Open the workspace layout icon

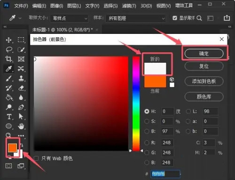[210, 18]
